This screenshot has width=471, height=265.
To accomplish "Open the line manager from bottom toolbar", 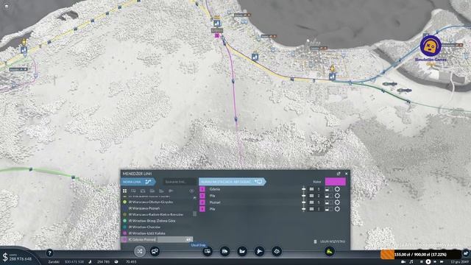I will click(x=140, y=251).
